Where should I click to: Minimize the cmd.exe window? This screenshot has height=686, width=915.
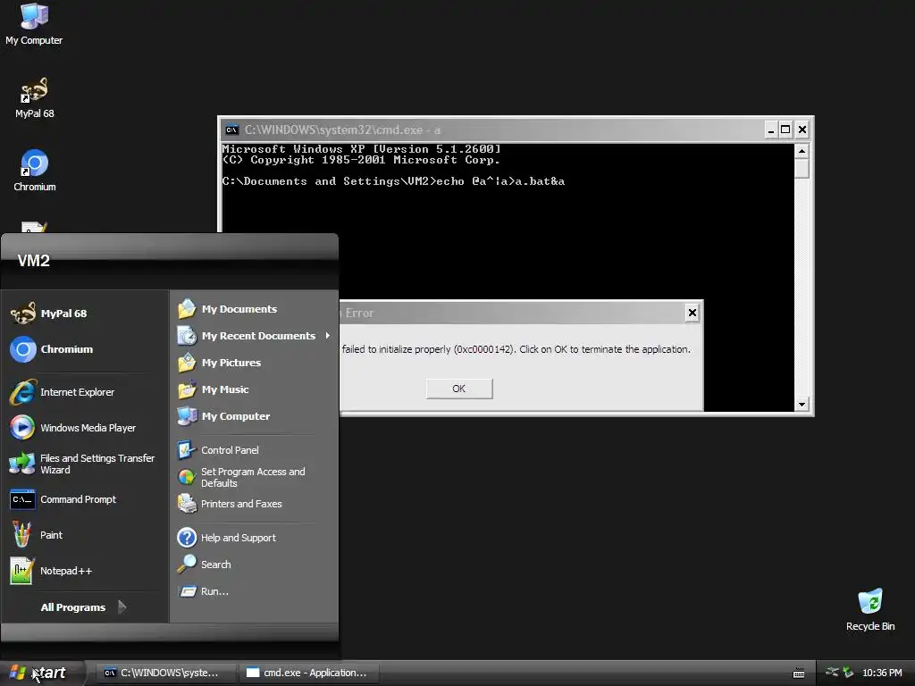pyautogui.click(x=771, y=130)
